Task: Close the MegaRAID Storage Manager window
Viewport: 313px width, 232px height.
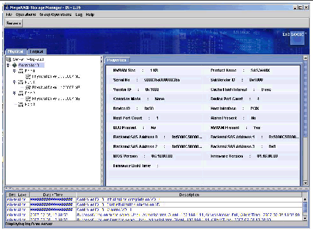Action: point(306,7)
